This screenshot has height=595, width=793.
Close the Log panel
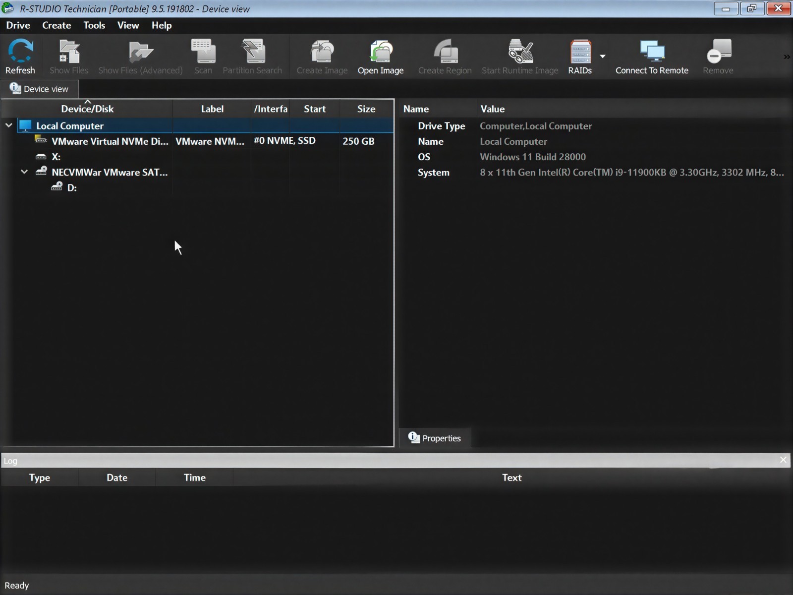tap(783, 460)
